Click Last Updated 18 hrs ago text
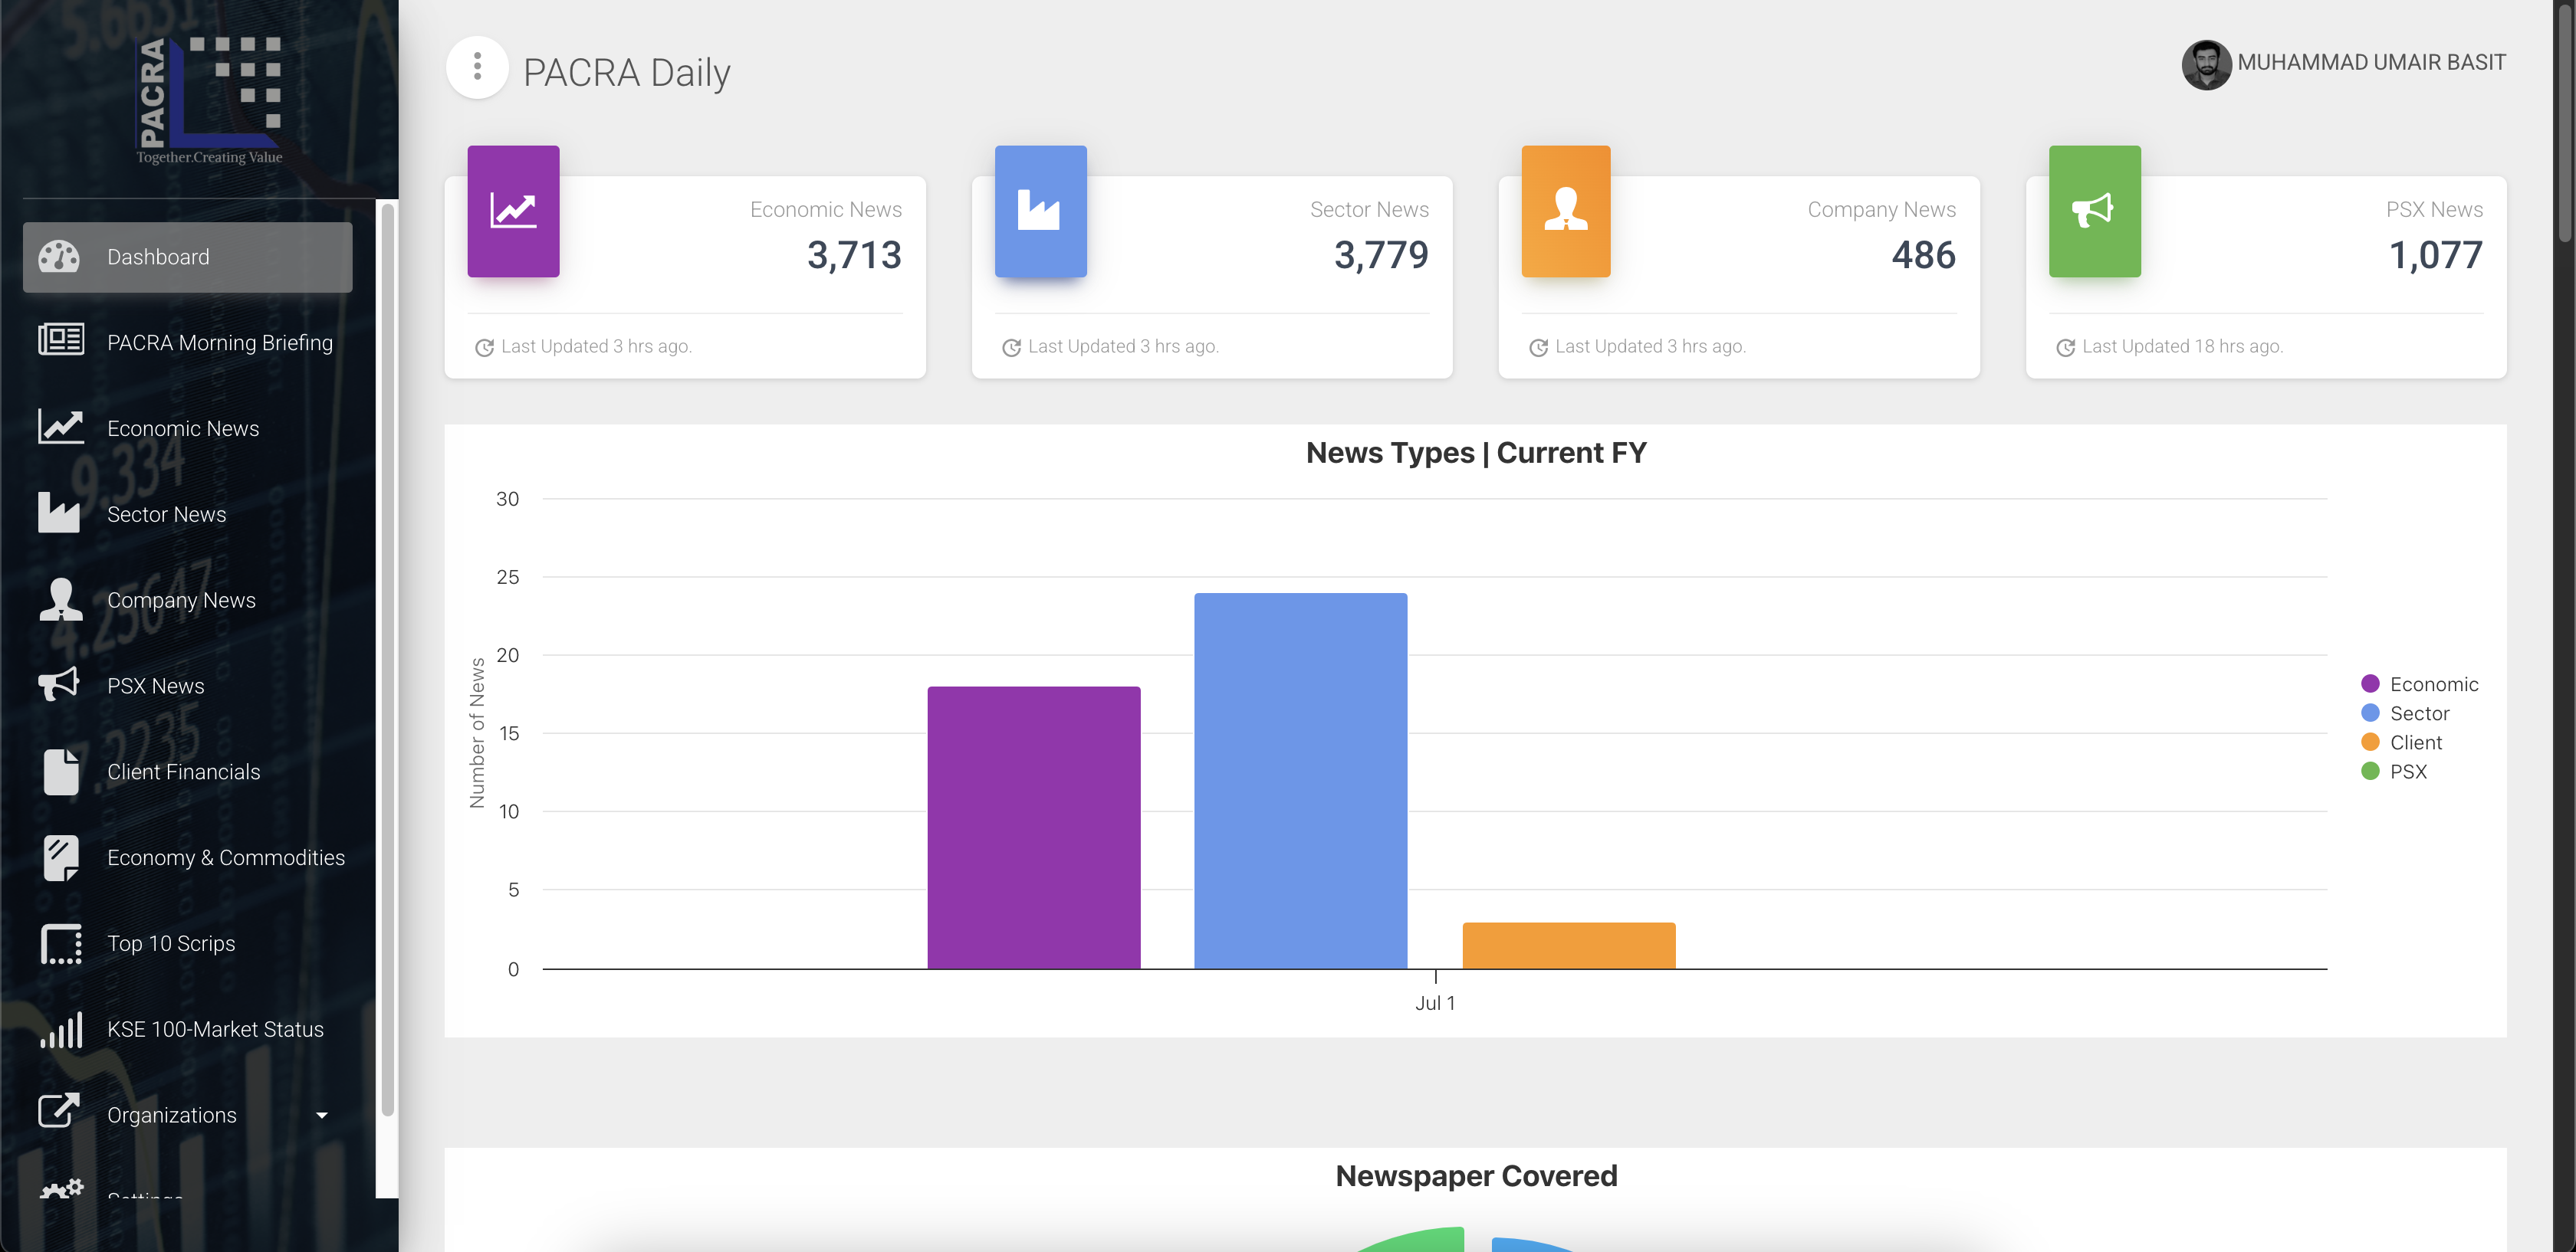2576x1252 pixels. [2182, 347]
